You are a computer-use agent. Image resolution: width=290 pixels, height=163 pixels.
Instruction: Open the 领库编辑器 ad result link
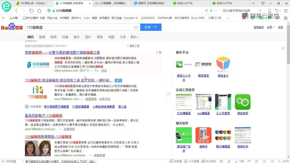pos(62,53)
